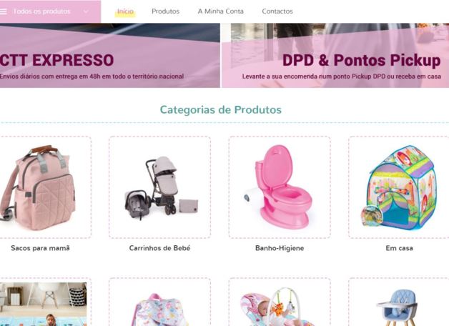Select the baby stroller category image
449x326 pixels.
159,187
